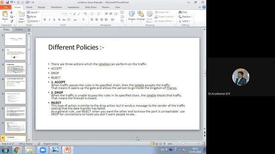
Task: Decrease list indent level
Action: coord(106,14)
